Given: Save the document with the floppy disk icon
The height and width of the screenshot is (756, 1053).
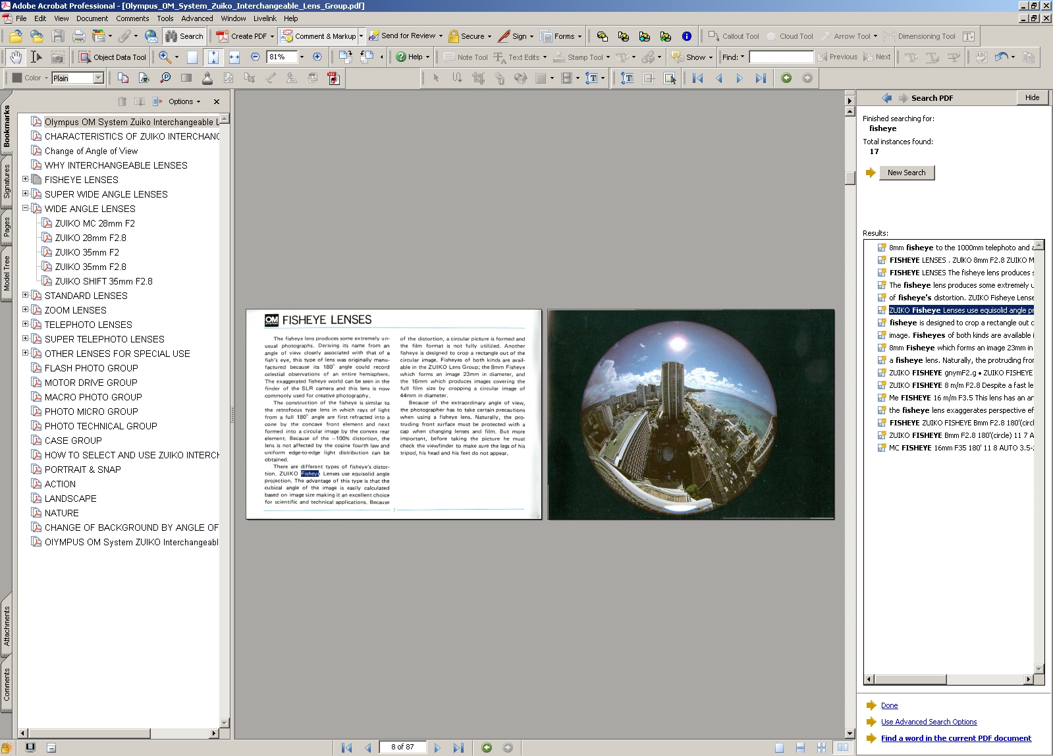Looking at the screenshot, I should pyautogui.click(x=58, y=36).
